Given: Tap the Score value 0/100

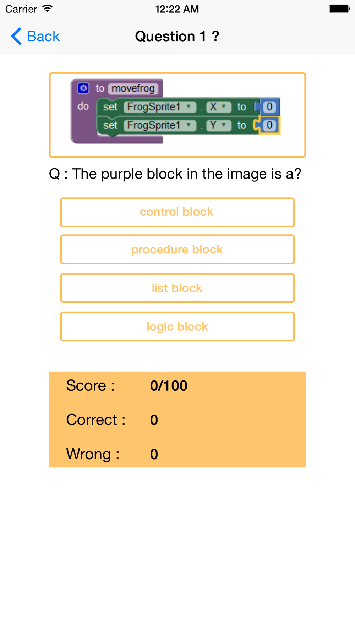Looking at the screenshot, I should click(169, 386).
